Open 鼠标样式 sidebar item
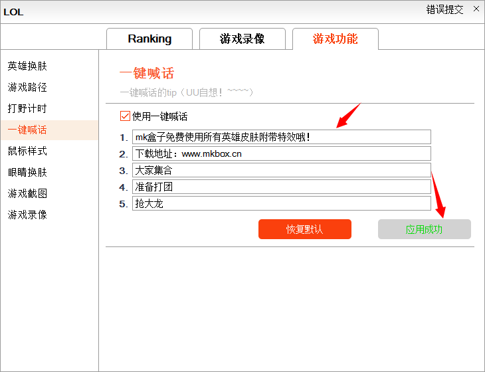 pyautogui.click(x=27, y=151)
